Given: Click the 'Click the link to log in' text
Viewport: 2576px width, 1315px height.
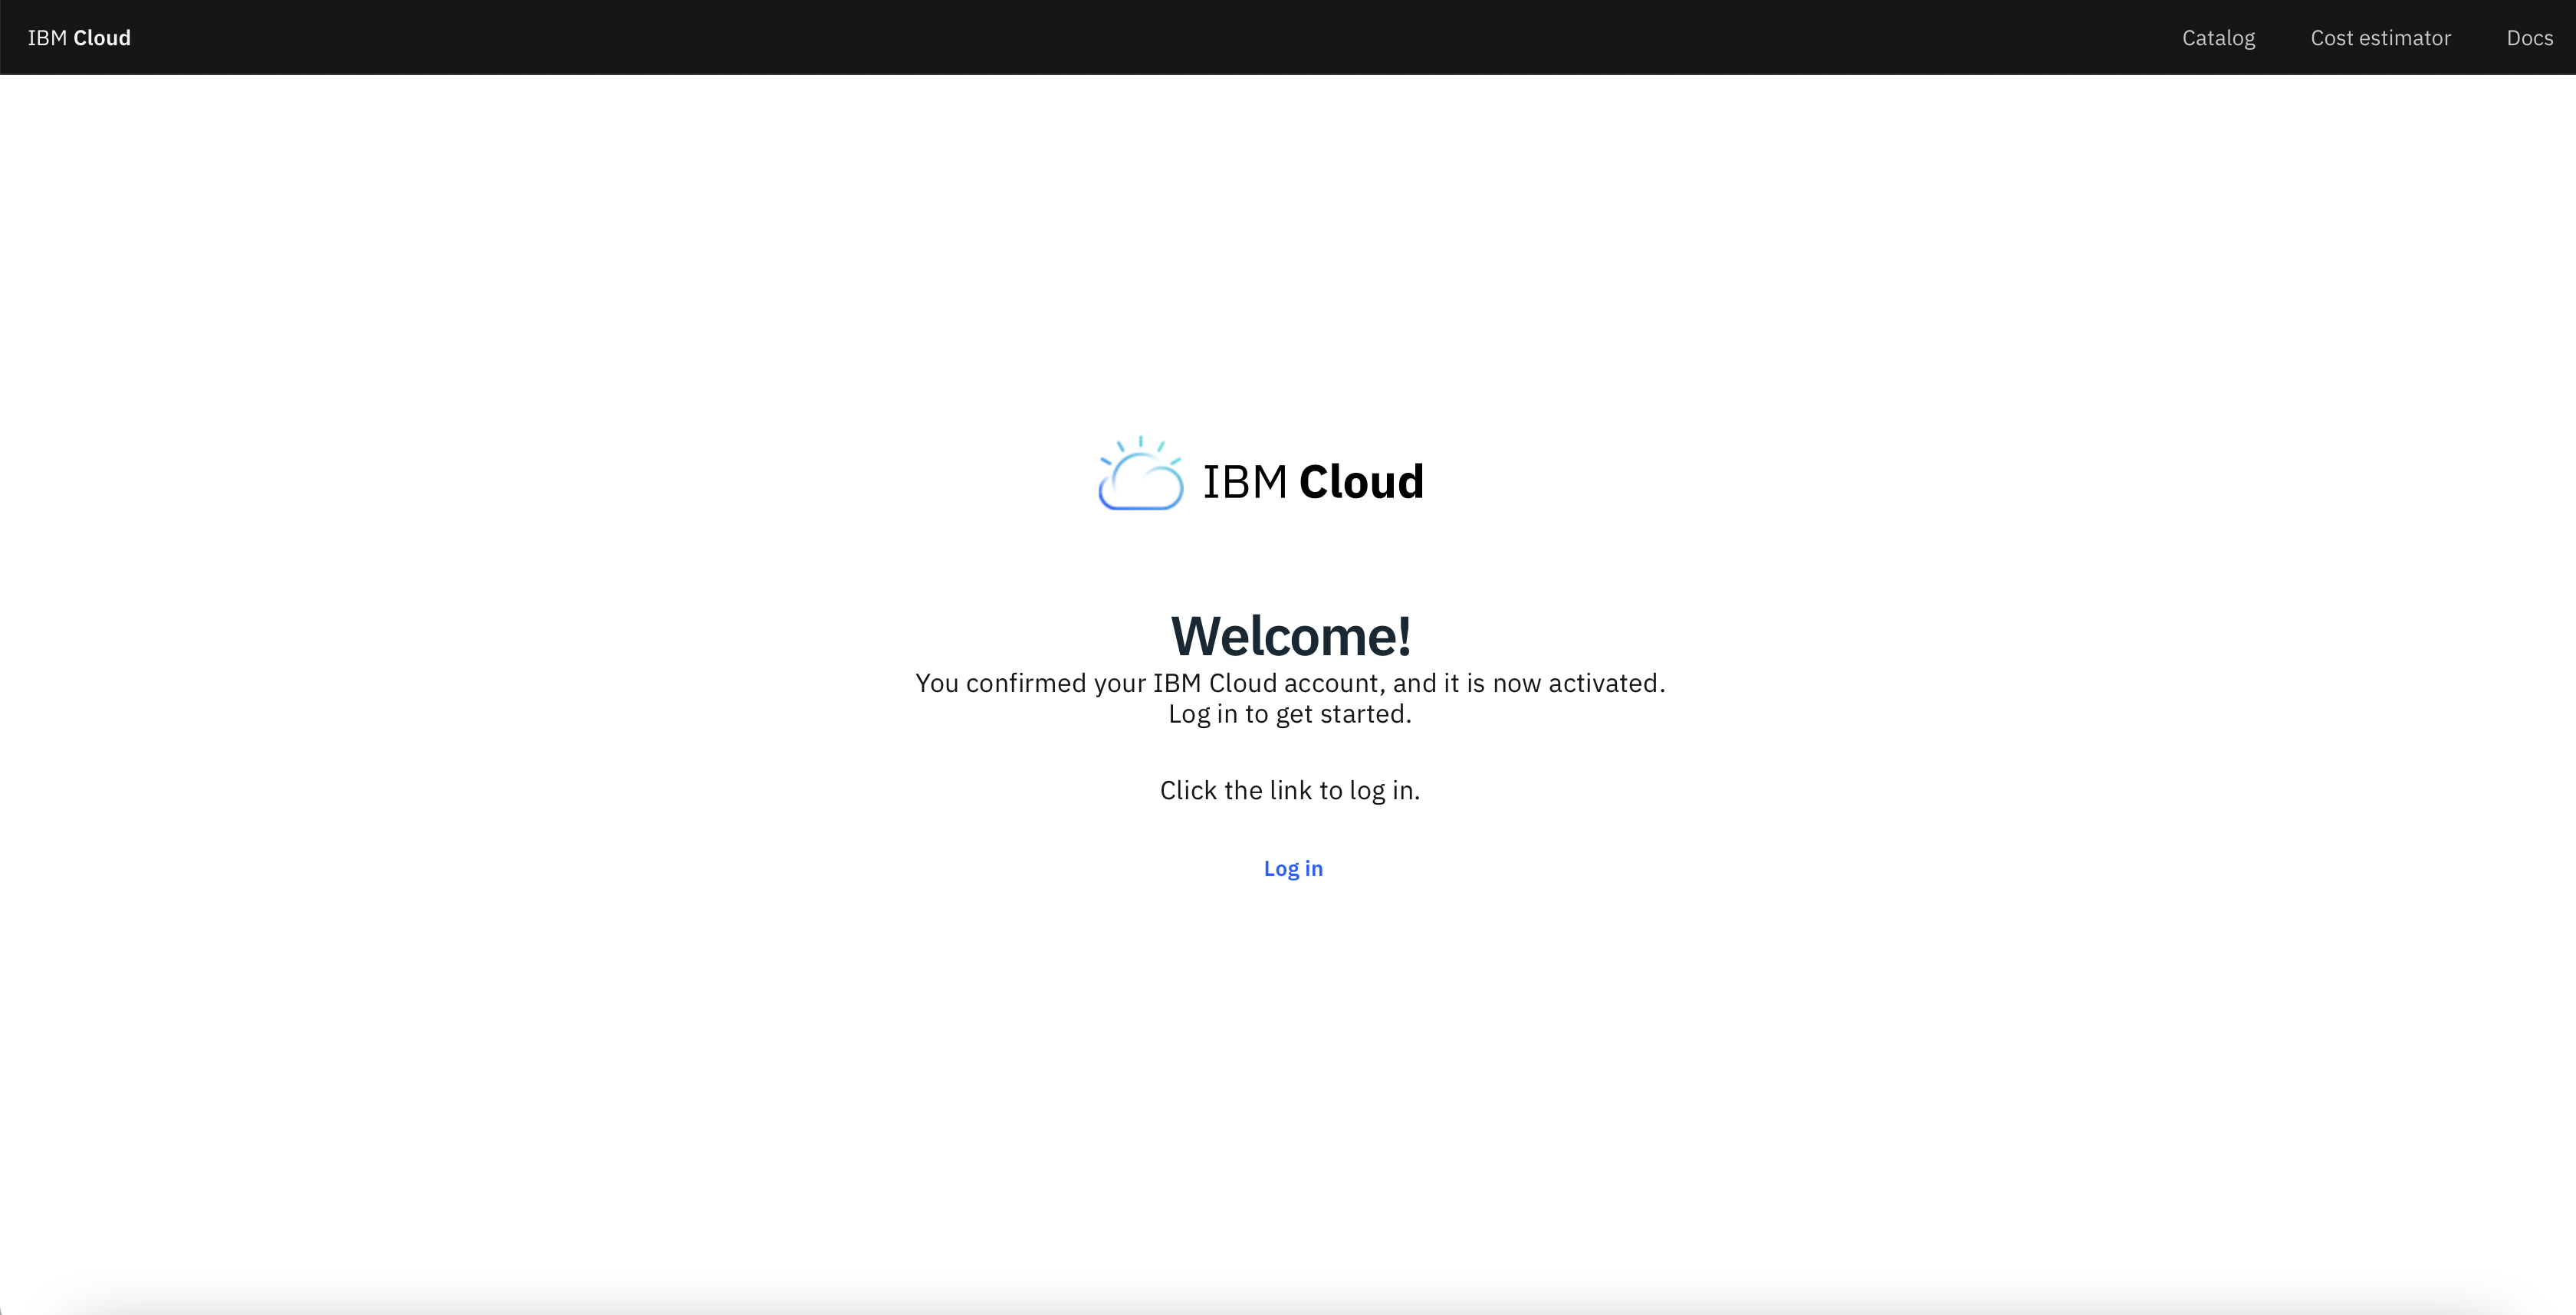Looking at the screenshot, I should [x=1290, y=789].
